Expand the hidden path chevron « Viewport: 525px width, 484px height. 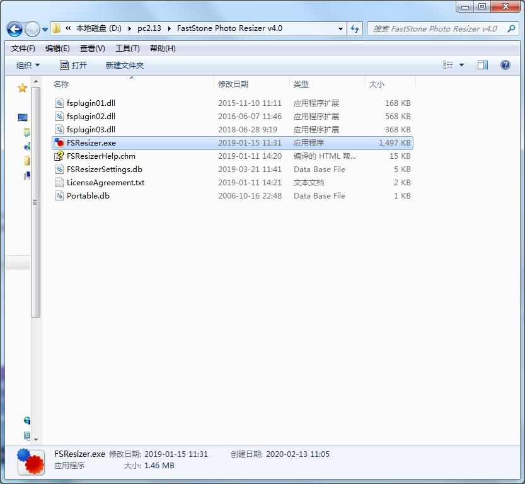(68, 28)
